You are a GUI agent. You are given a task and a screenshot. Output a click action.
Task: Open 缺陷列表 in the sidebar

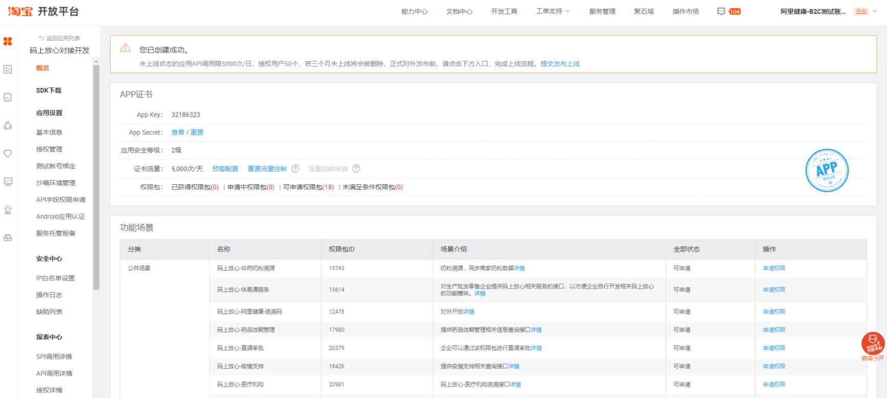49,312
